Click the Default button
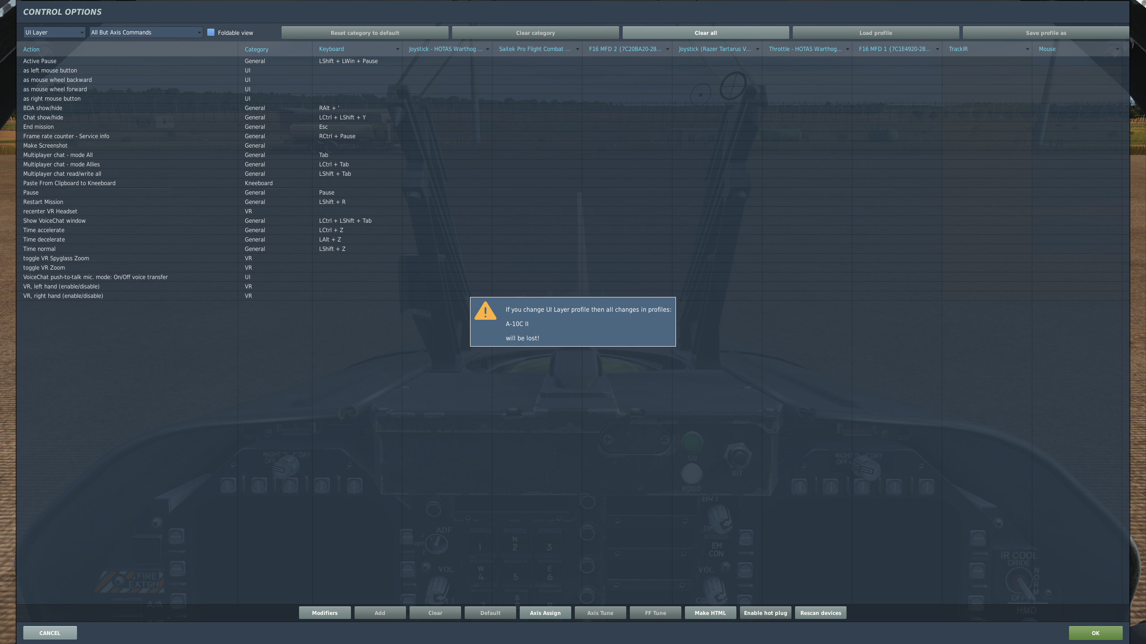This screenshot has width=1146, height=644. pyautogui.click(x=490, y=613)
